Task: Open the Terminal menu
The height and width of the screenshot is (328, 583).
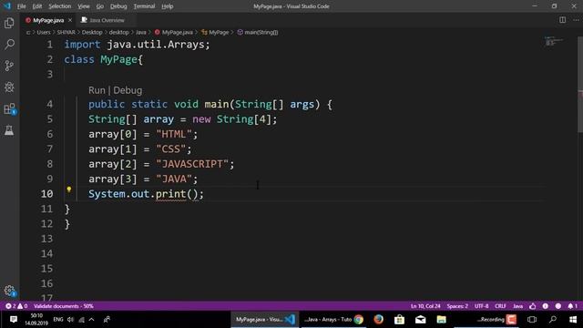Action: pyautogui.click(x=144, y=6)
